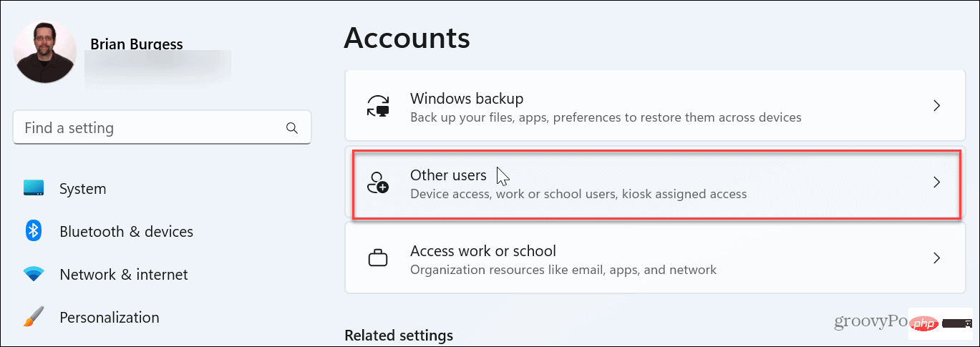Image resolution: width=980 pixels, height=347 pixels.
Task: Open the Windows backup title
Action: click(467, 99)
